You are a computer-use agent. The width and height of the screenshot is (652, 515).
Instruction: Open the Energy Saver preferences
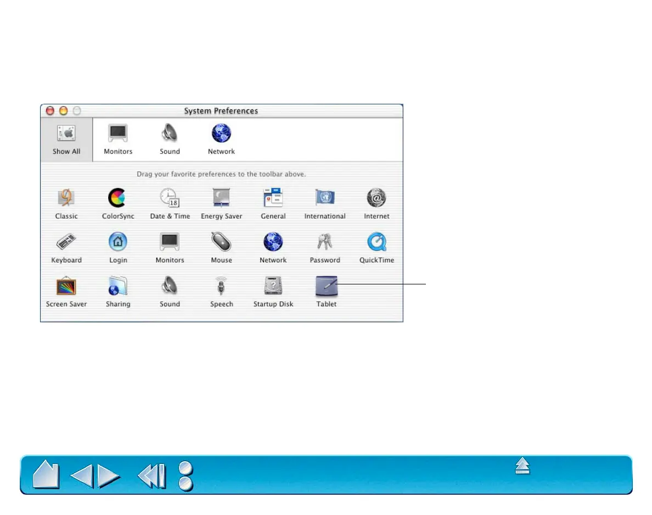point(221,204)
